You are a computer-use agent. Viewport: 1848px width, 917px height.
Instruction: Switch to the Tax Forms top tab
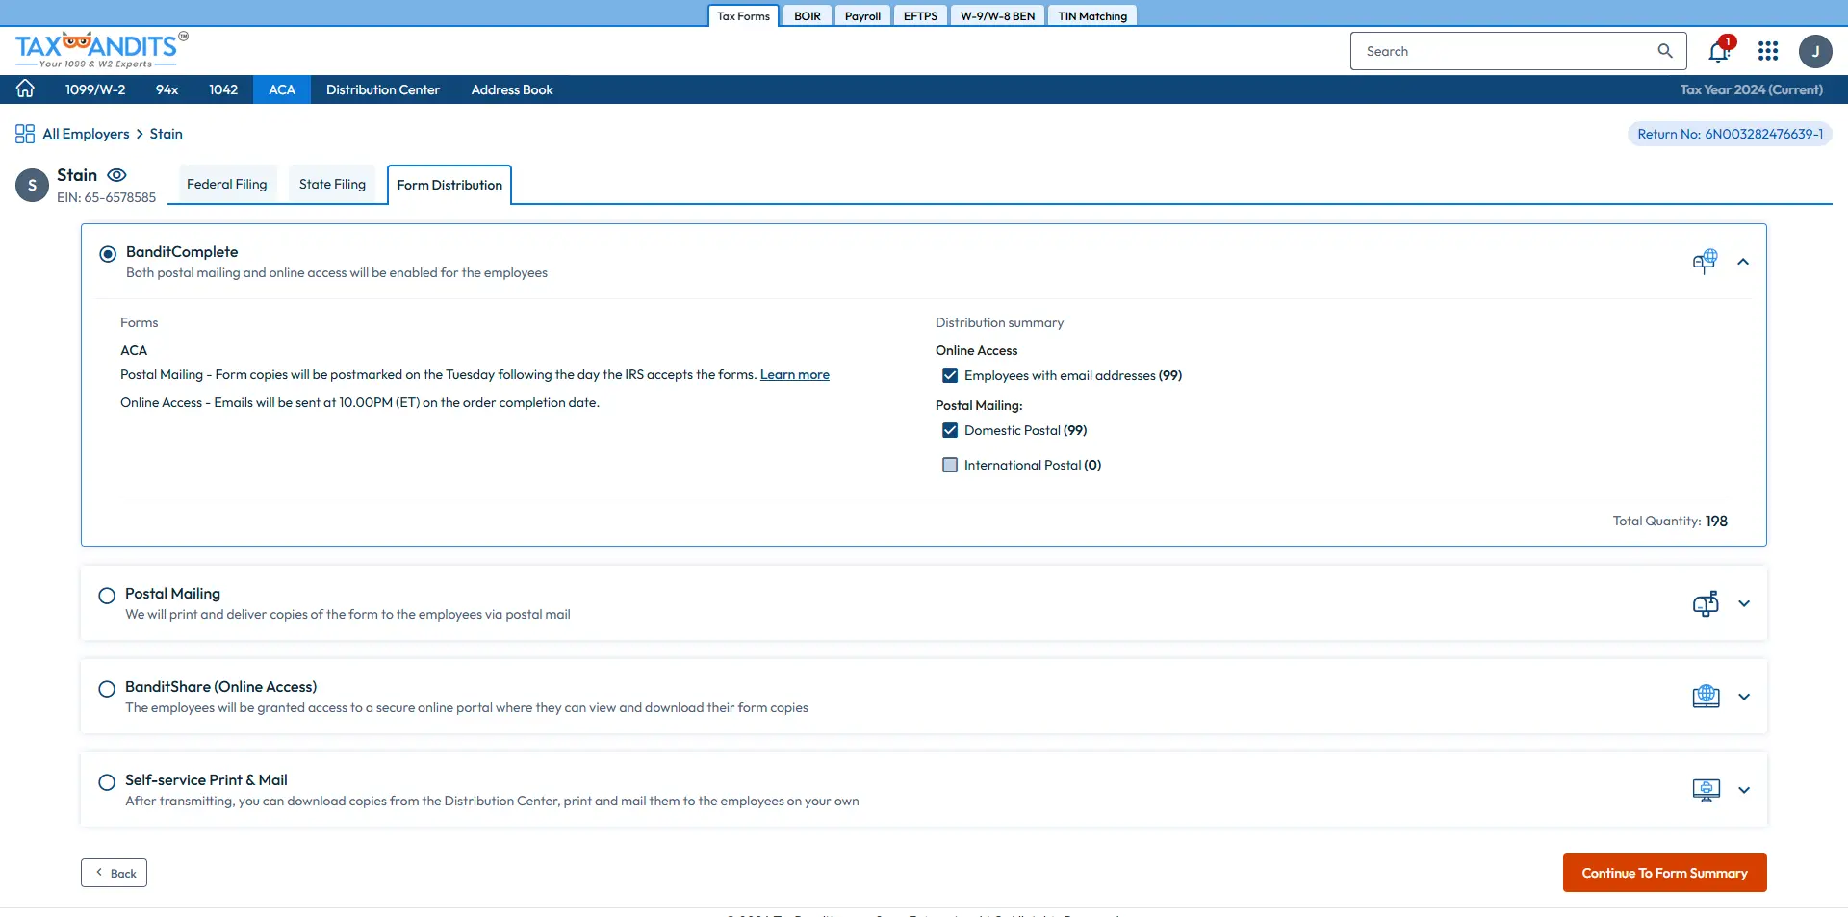coord(743,15)
